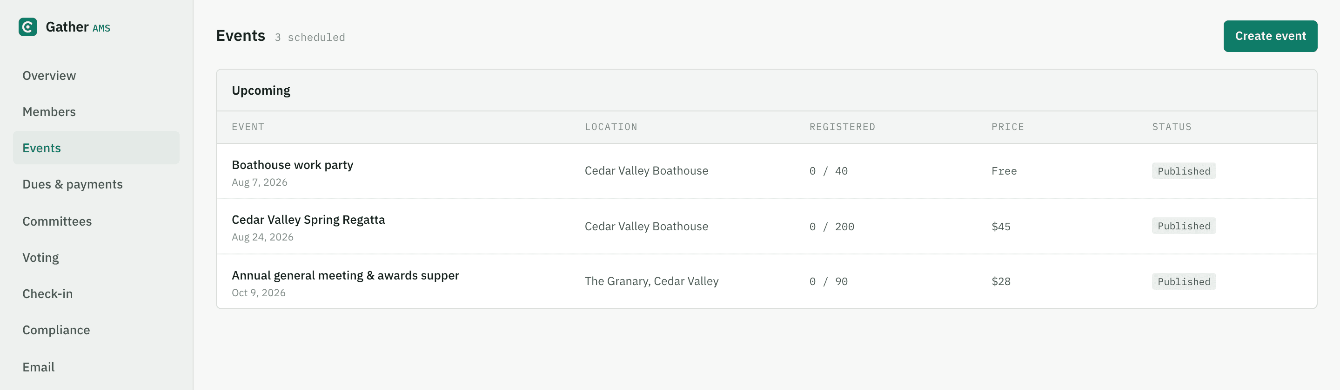This screenshot has height=390, width=1340.
Task: Click Published badge for Annual general meeting
Action: pos(1183,281)
